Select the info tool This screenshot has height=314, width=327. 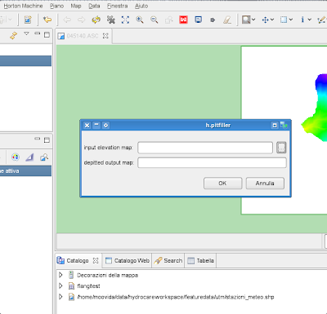(x=302, y=20)
